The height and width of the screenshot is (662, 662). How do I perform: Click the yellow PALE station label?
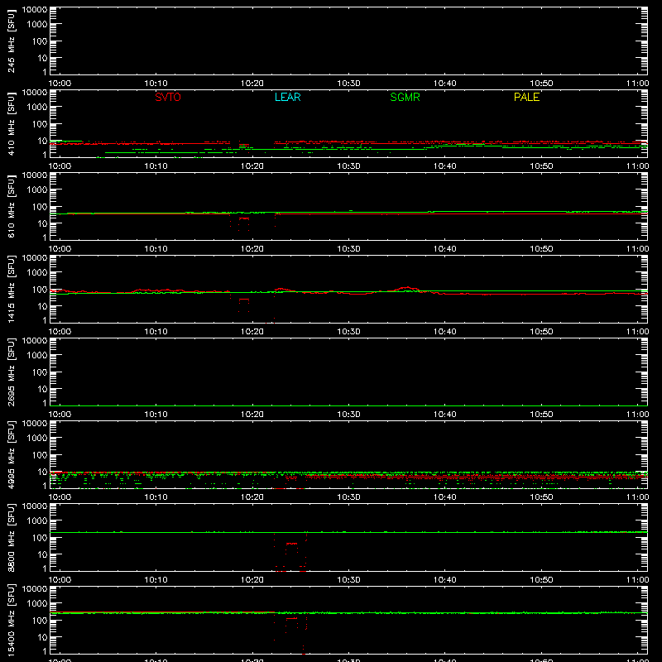526,97
